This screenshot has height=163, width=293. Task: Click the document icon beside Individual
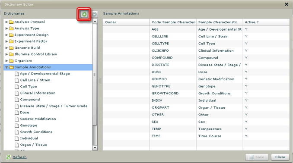click(17, 138)
